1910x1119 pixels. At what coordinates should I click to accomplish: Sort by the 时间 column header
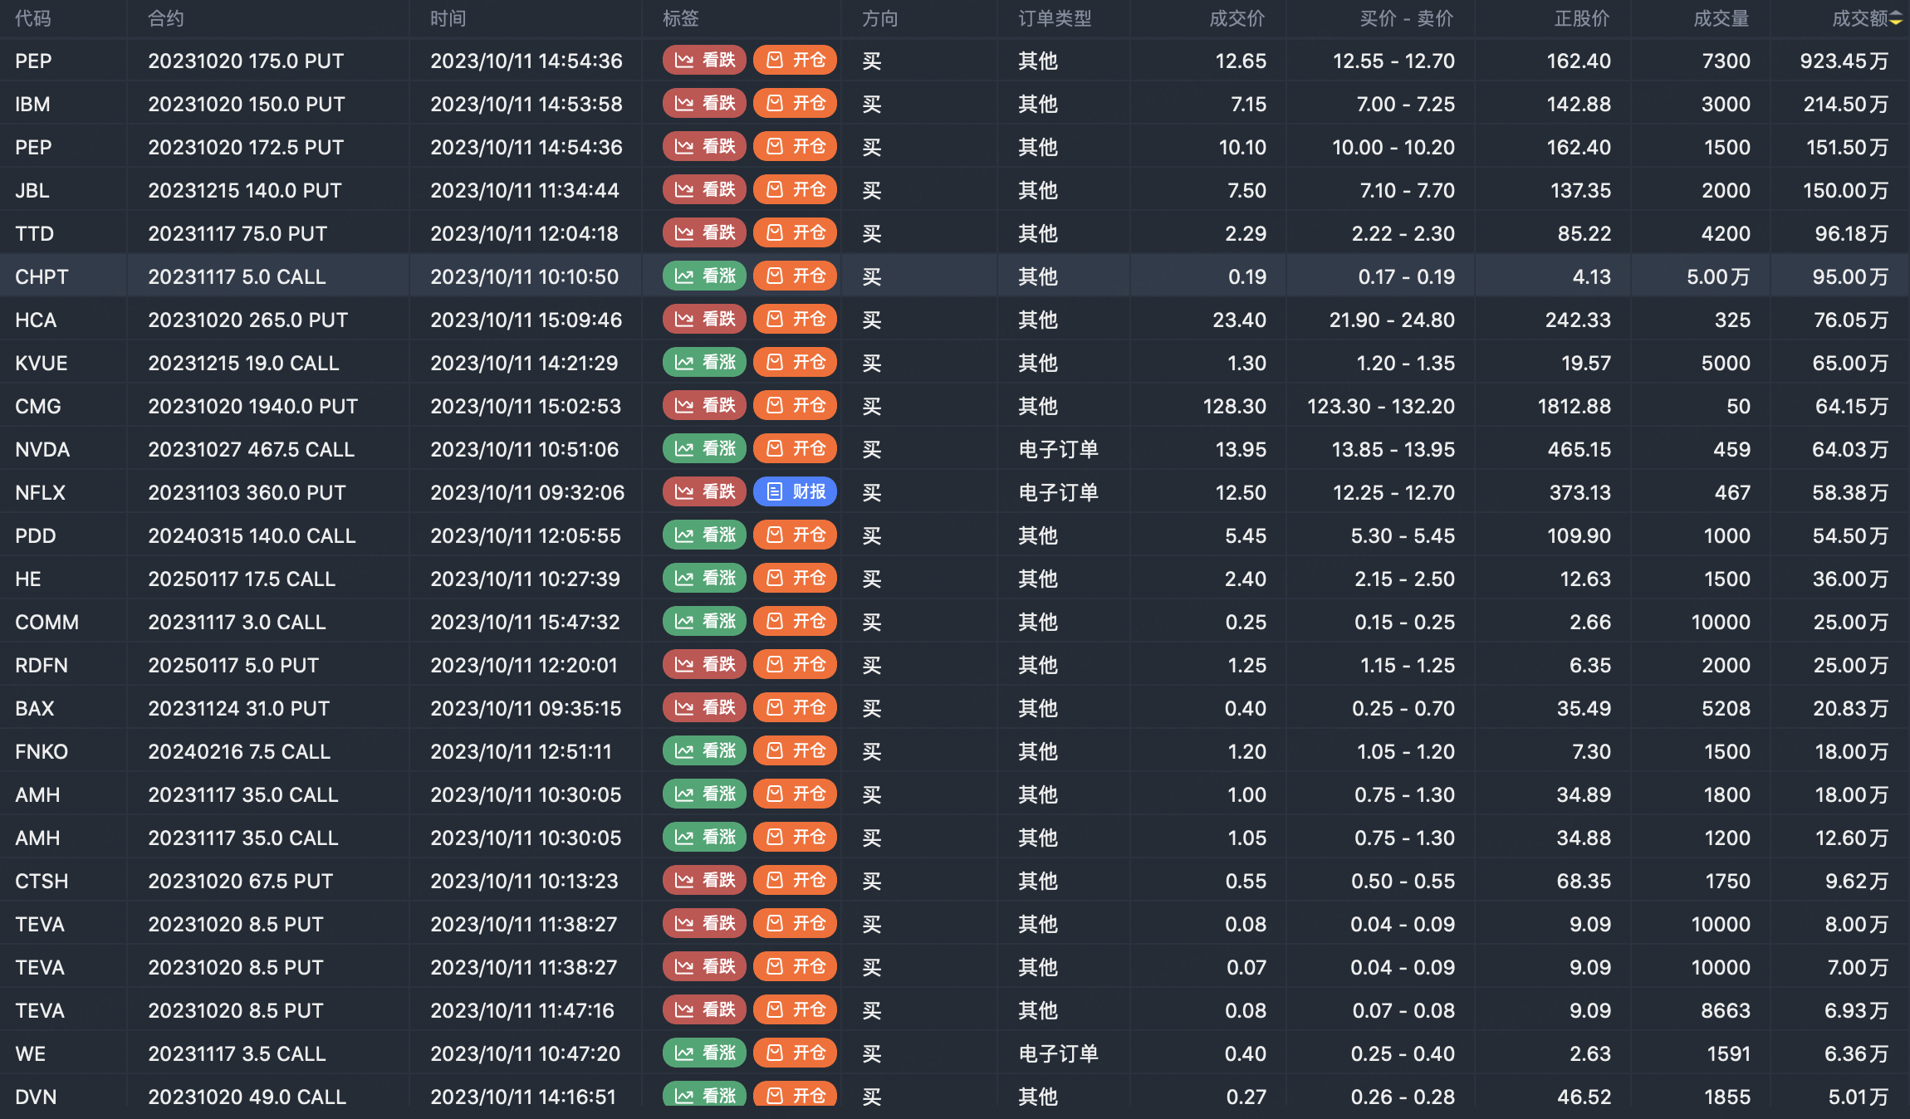pyautogui.click(x=448, y=19)
